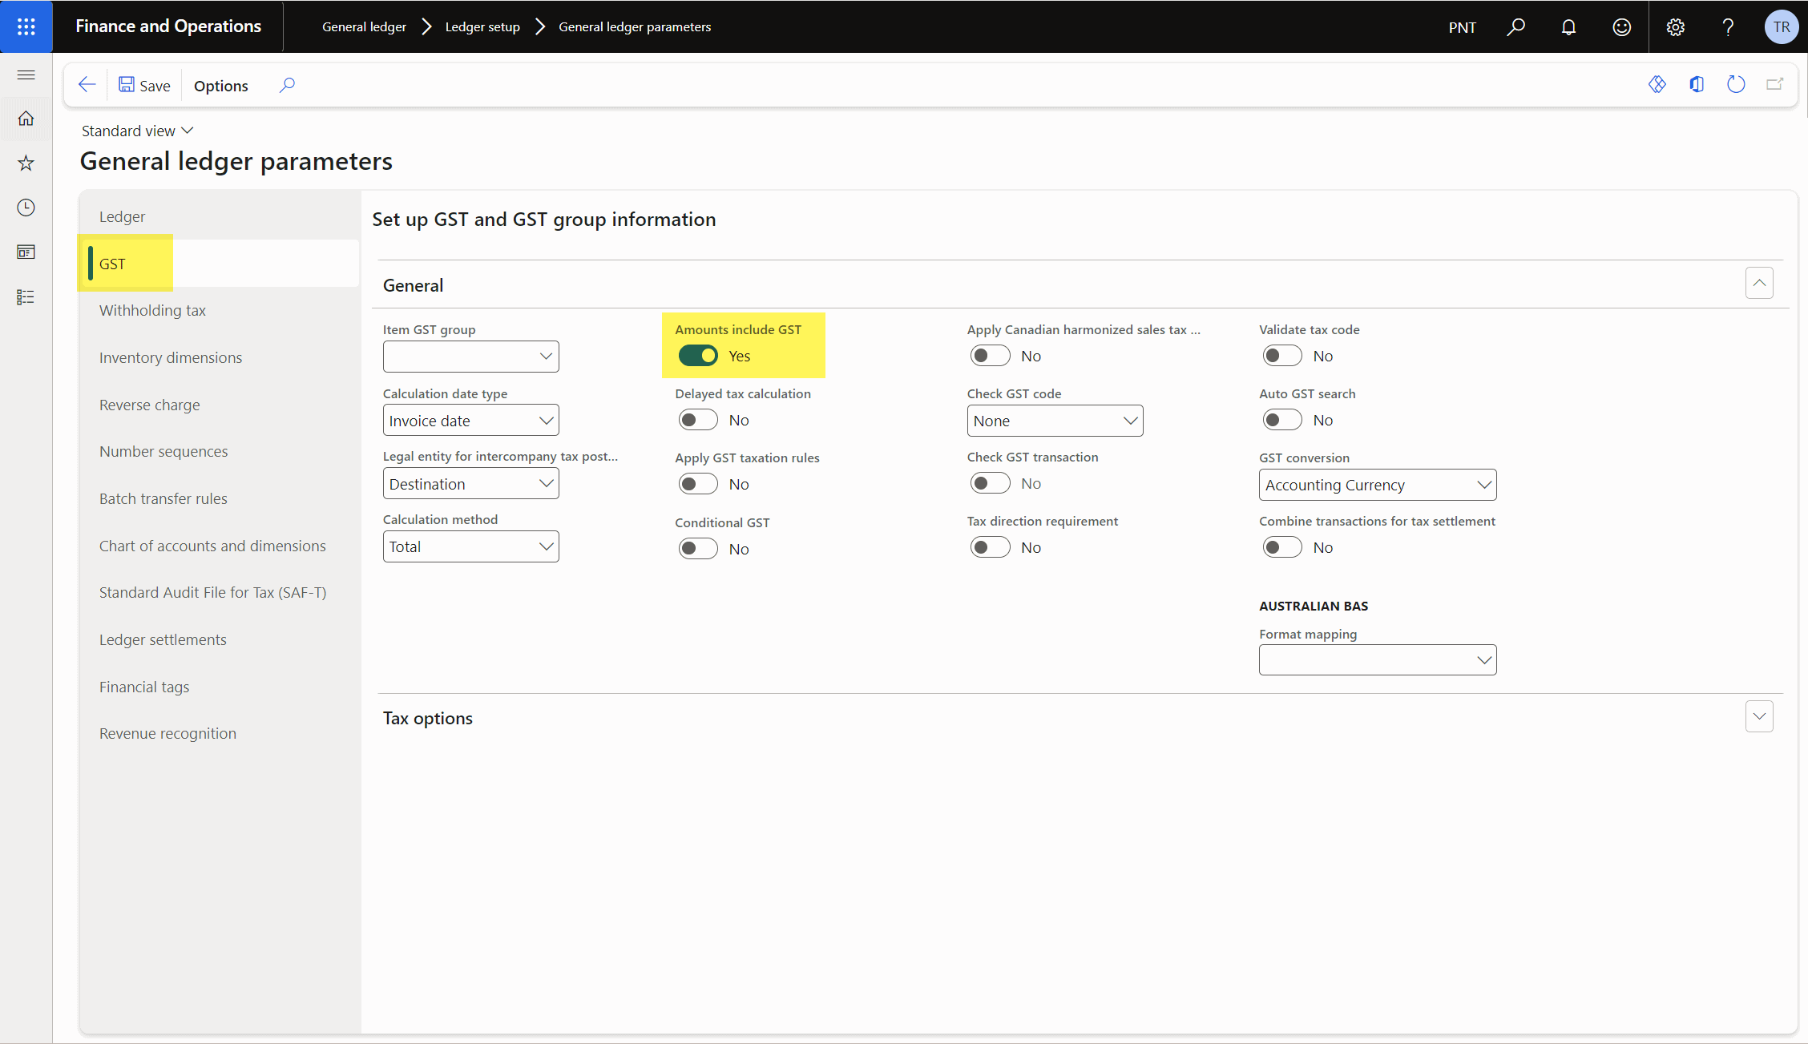
Task: Open Item GST group dropdown
Action: pos(470,357)
